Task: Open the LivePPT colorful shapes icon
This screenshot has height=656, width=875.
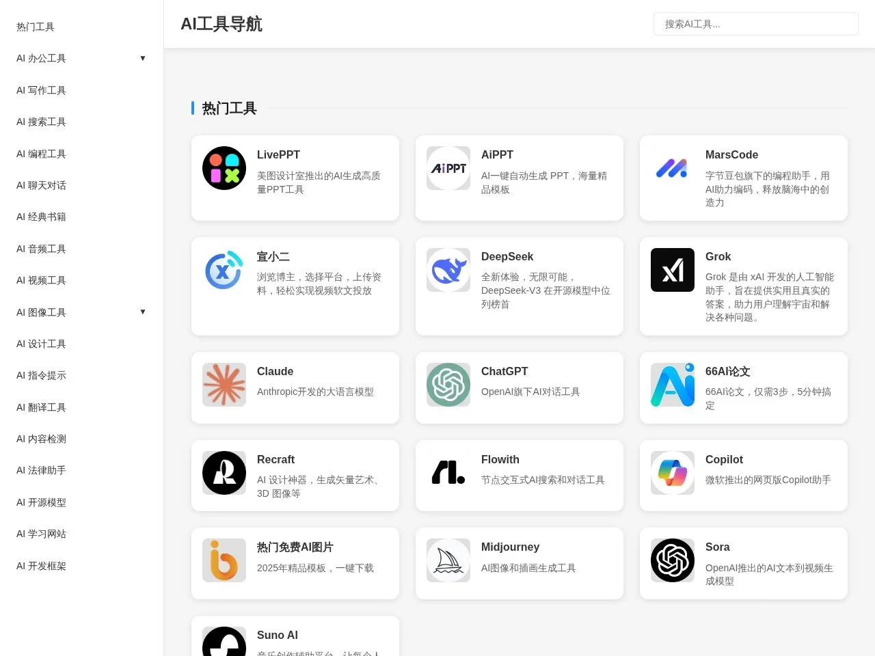Action: click(224, 168)
